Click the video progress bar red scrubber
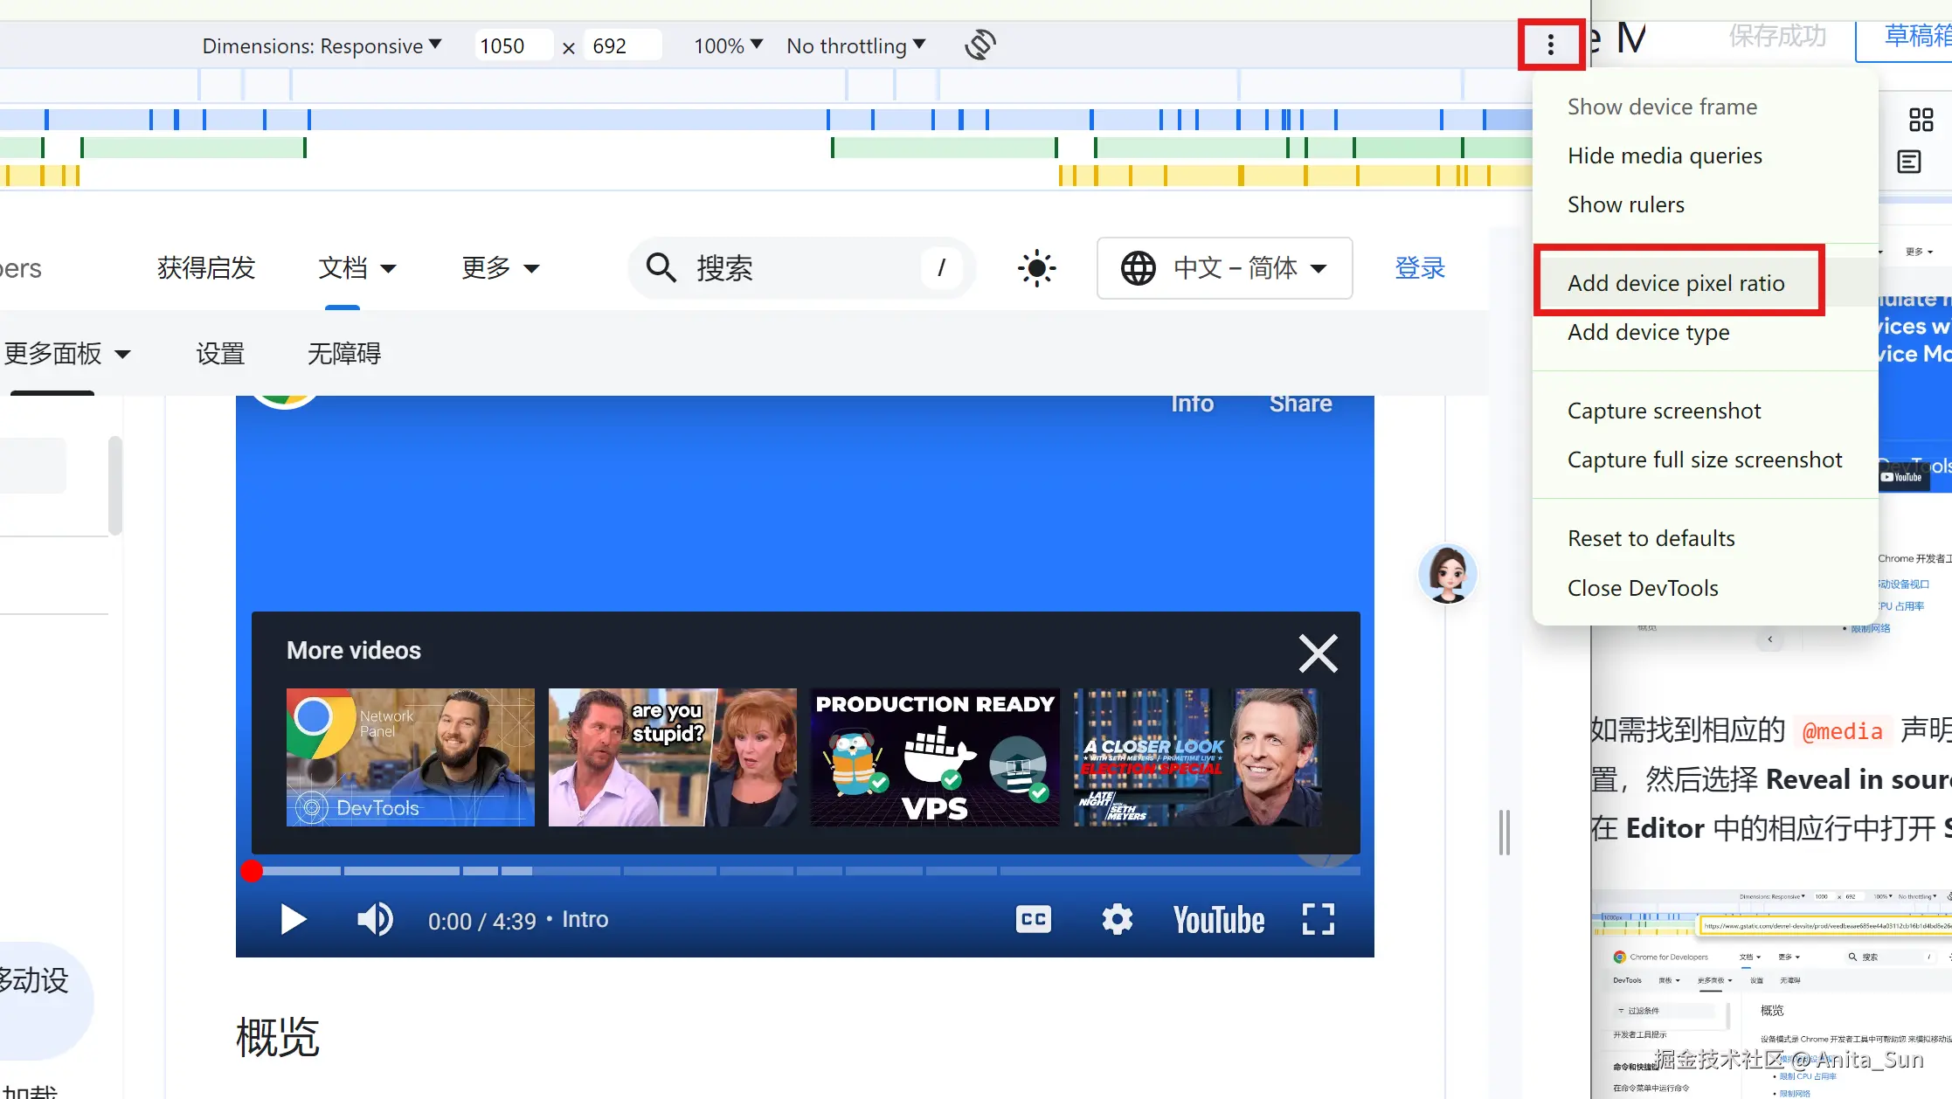Image resolution: width=1952 pixels, height=1099 pixels. click(252, 871)
